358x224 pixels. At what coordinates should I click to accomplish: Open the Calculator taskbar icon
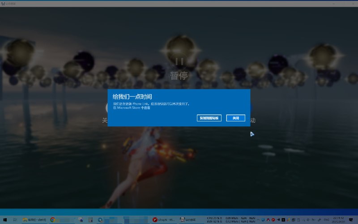[x=90, y=220]
